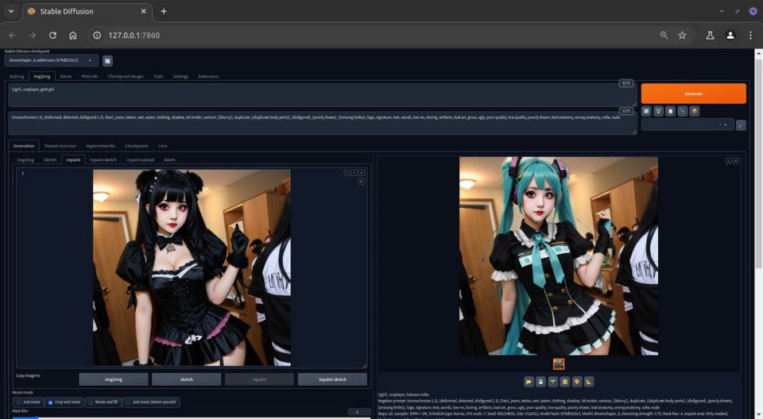Screen dimensions: 763x419
Task: Open a new browser tab
Action: coord(164,11)
